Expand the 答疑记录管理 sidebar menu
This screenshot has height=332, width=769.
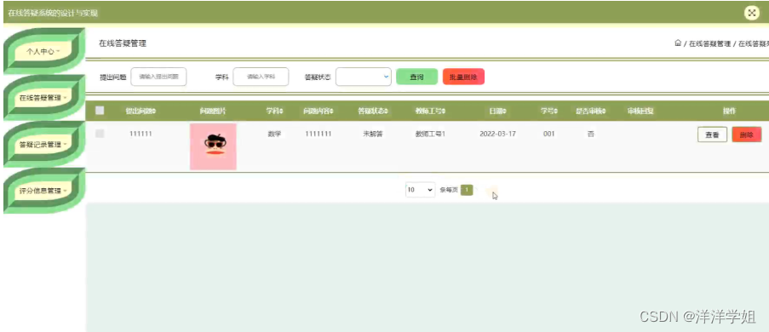coord(43,144)
